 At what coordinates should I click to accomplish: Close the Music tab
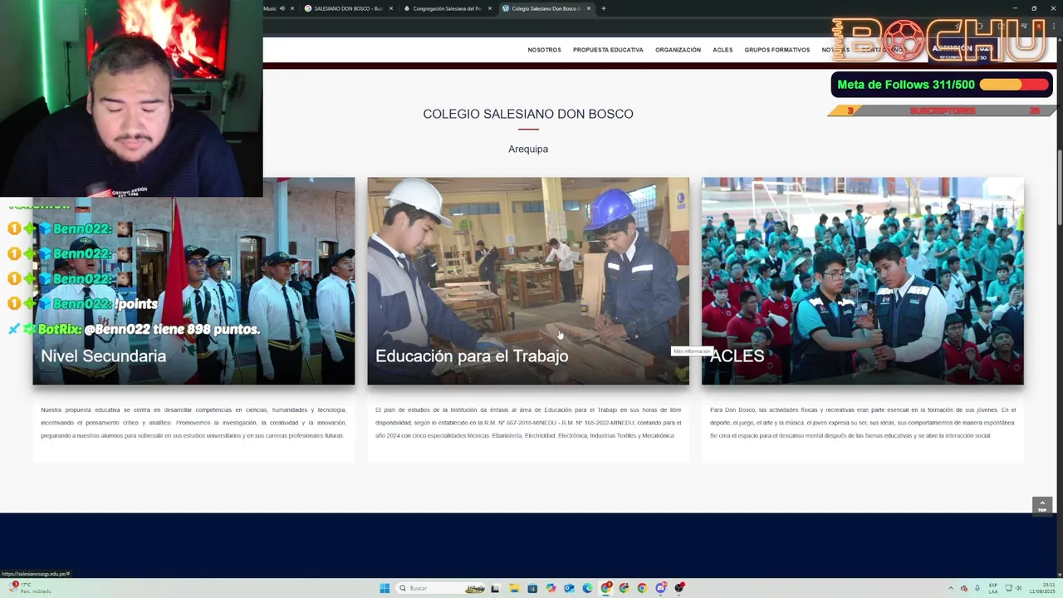(292, 8)
